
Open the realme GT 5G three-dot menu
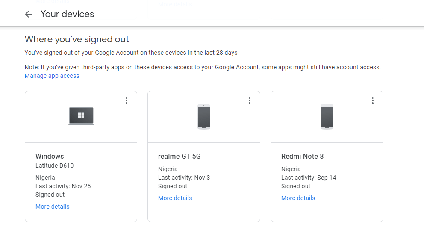(x=250, y=101)
